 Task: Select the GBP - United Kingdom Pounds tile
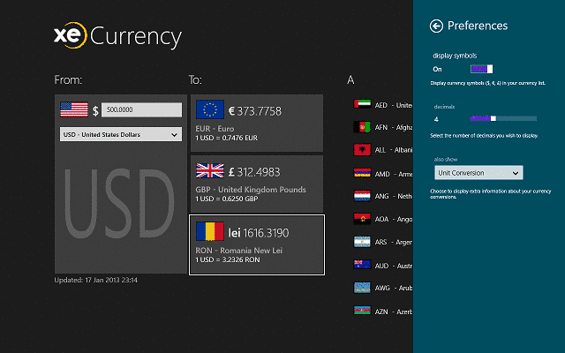pos(257,184)
